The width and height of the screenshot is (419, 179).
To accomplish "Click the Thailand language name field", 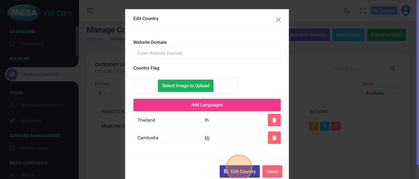I will click(166, 120).
